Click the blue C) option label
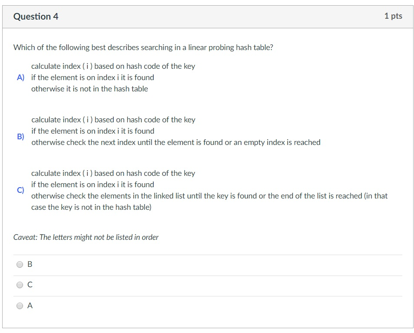This screenshot has width=414, height=333. point(20,190)
